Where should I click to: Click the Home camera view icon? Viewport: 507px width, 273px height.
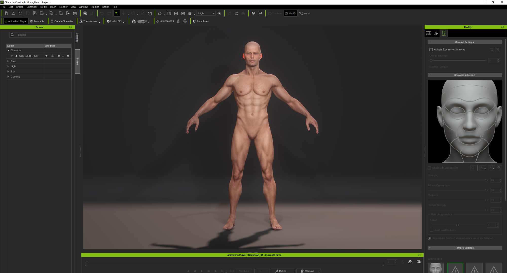coord(159,13)
